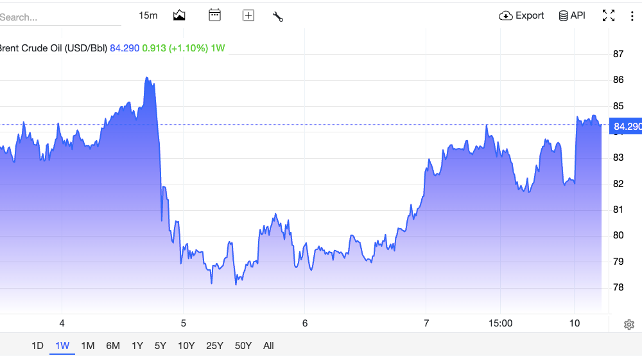642x358 pixels.
Task: Click the 78 price axis label
Action: click(618, 287)
